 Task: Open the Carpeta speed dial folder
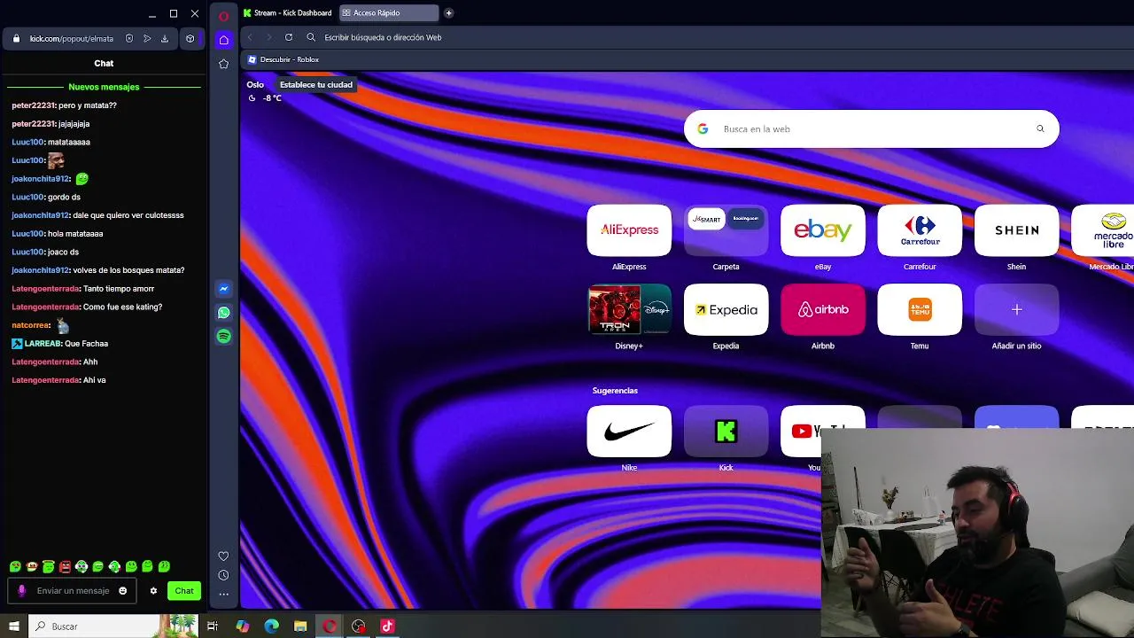726,230
